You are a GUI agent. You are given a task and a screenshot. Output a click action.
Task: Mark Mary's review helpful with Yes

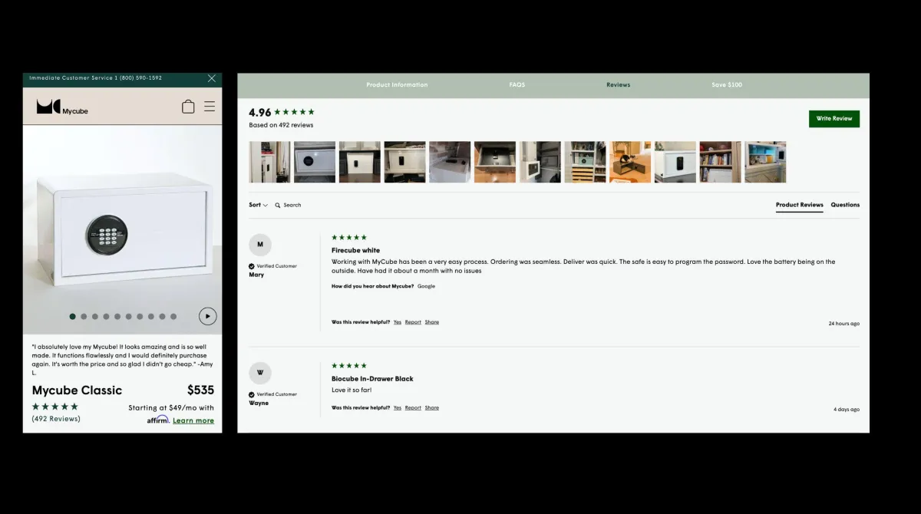click(x=398, y=322)
